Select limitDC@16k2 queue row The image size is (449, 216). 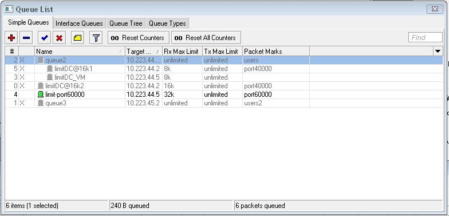click(224, 86)
